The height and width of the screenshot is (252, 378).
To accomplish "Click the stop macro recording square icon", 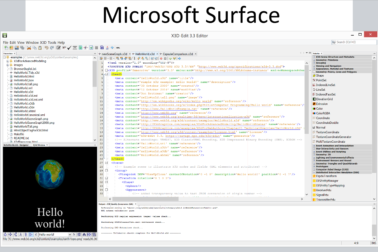I will pos(165,58).
